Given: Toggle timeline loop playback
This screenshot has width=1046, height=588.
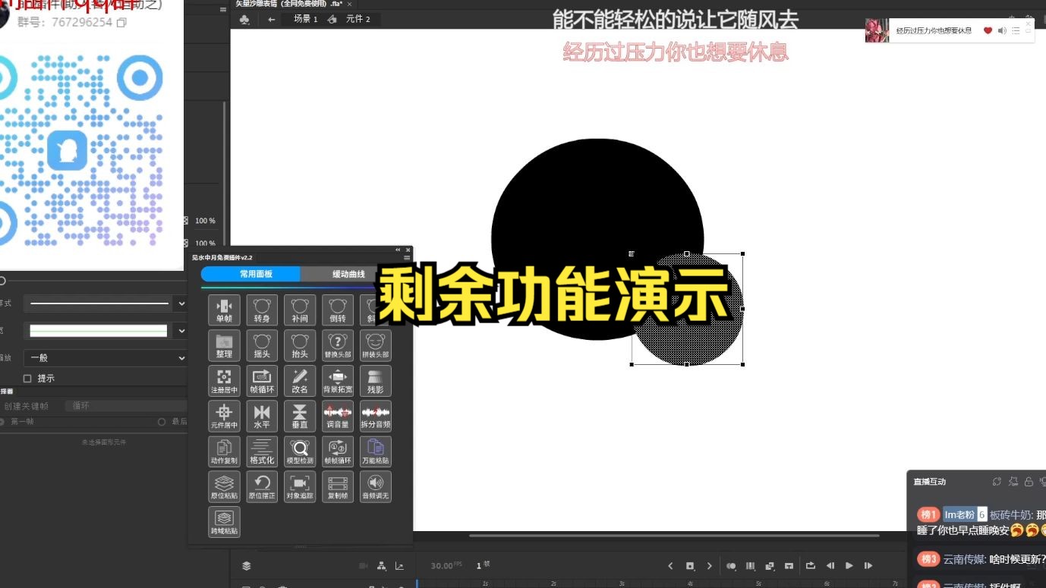Looking at the screenshot, I should 811,566.
